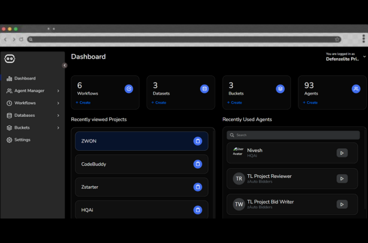Click the search magnifier icon in agents panel

(232, 135)
